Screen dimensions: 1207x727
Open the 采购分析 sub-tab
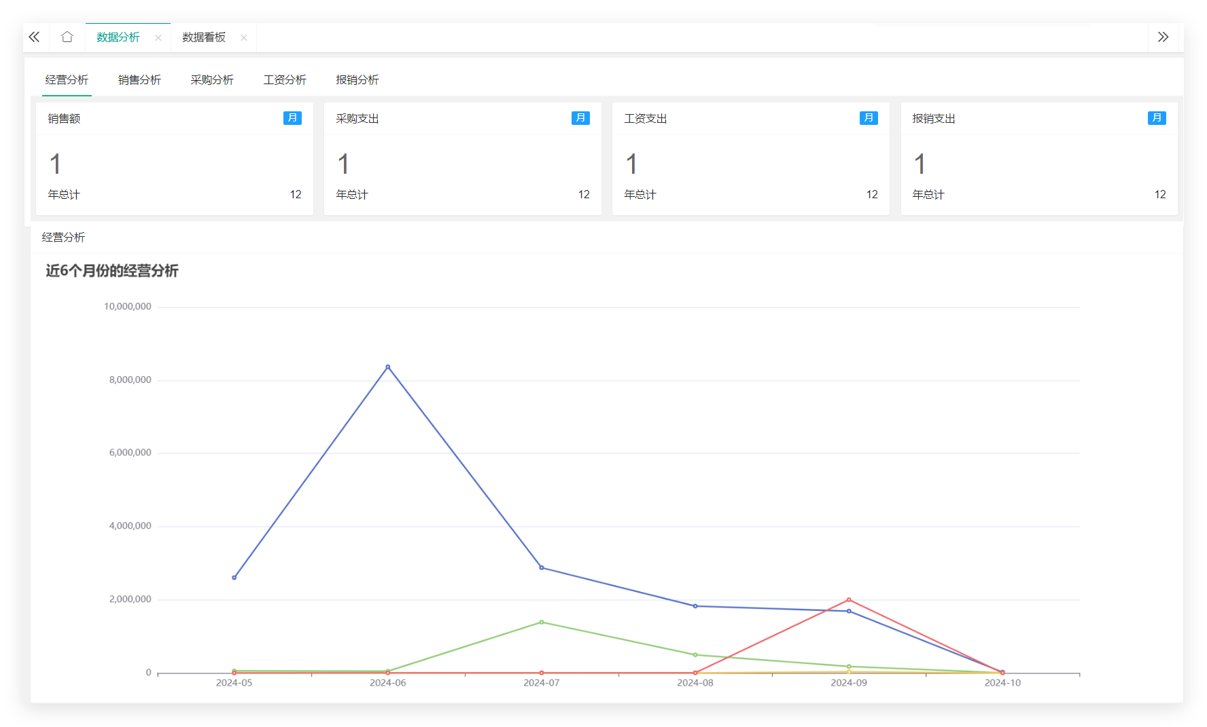[212, 80]
